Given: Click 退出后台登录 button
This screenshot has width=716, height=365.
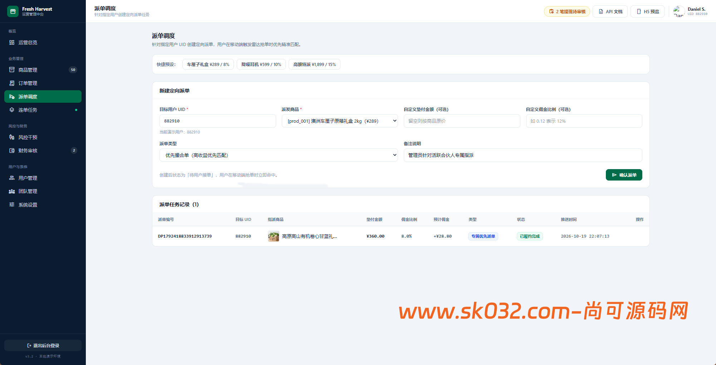Looking at the screenshot, I should pyautogui.click(x=43, y=345).
